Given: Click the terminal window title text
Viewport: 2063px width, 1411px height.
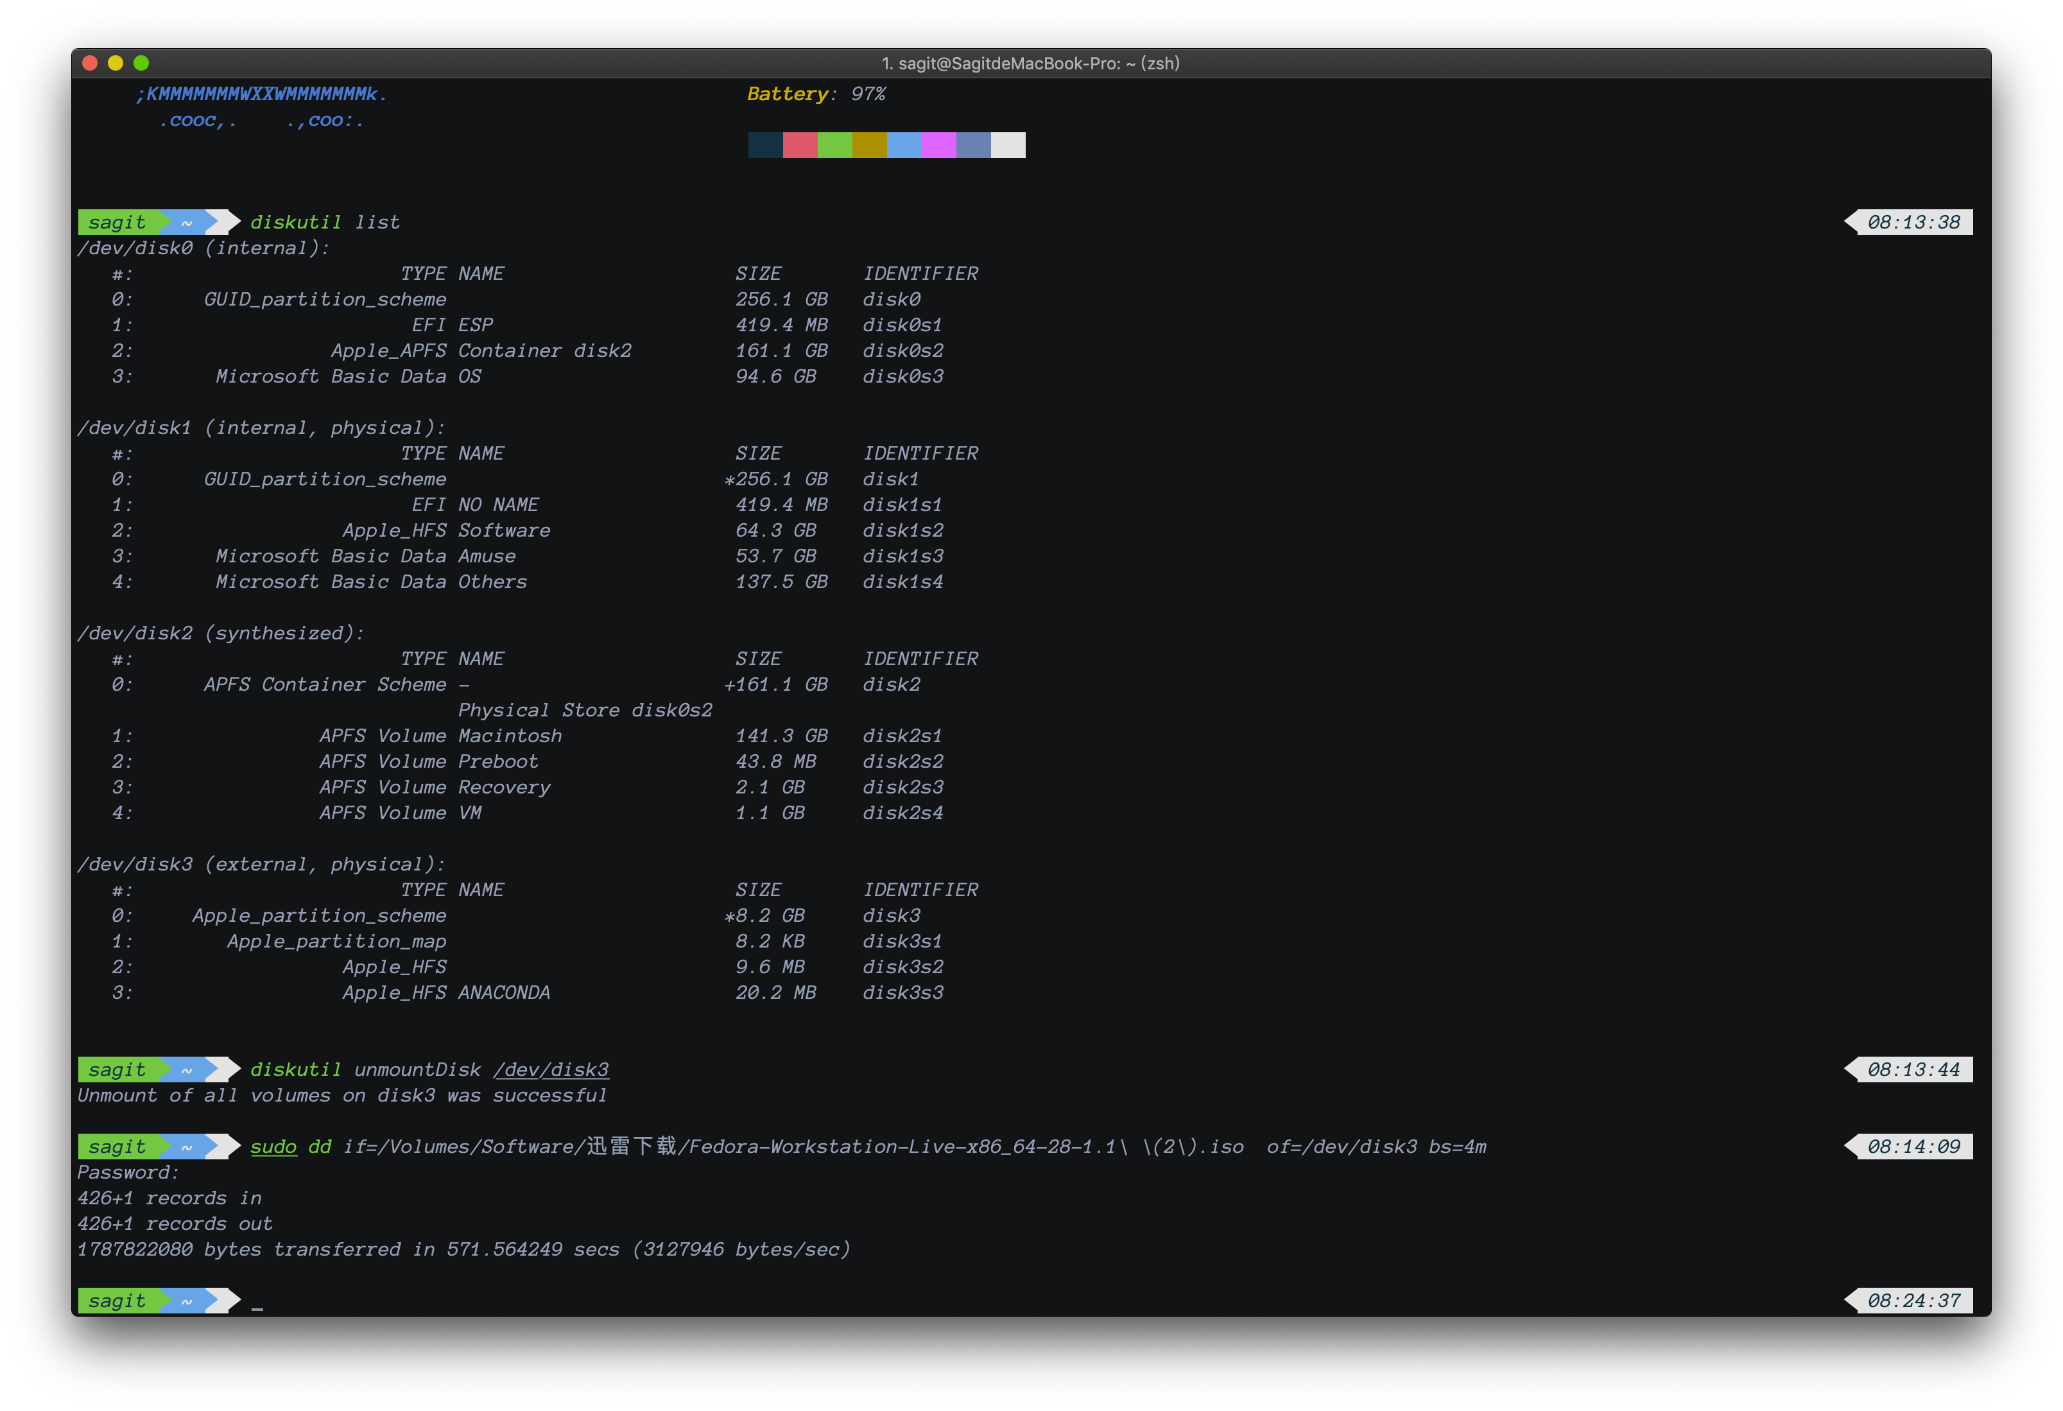Looking at the screenshot, I should click(x=1030, y=63).
